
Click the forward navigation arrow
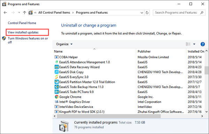pos(13,13)
